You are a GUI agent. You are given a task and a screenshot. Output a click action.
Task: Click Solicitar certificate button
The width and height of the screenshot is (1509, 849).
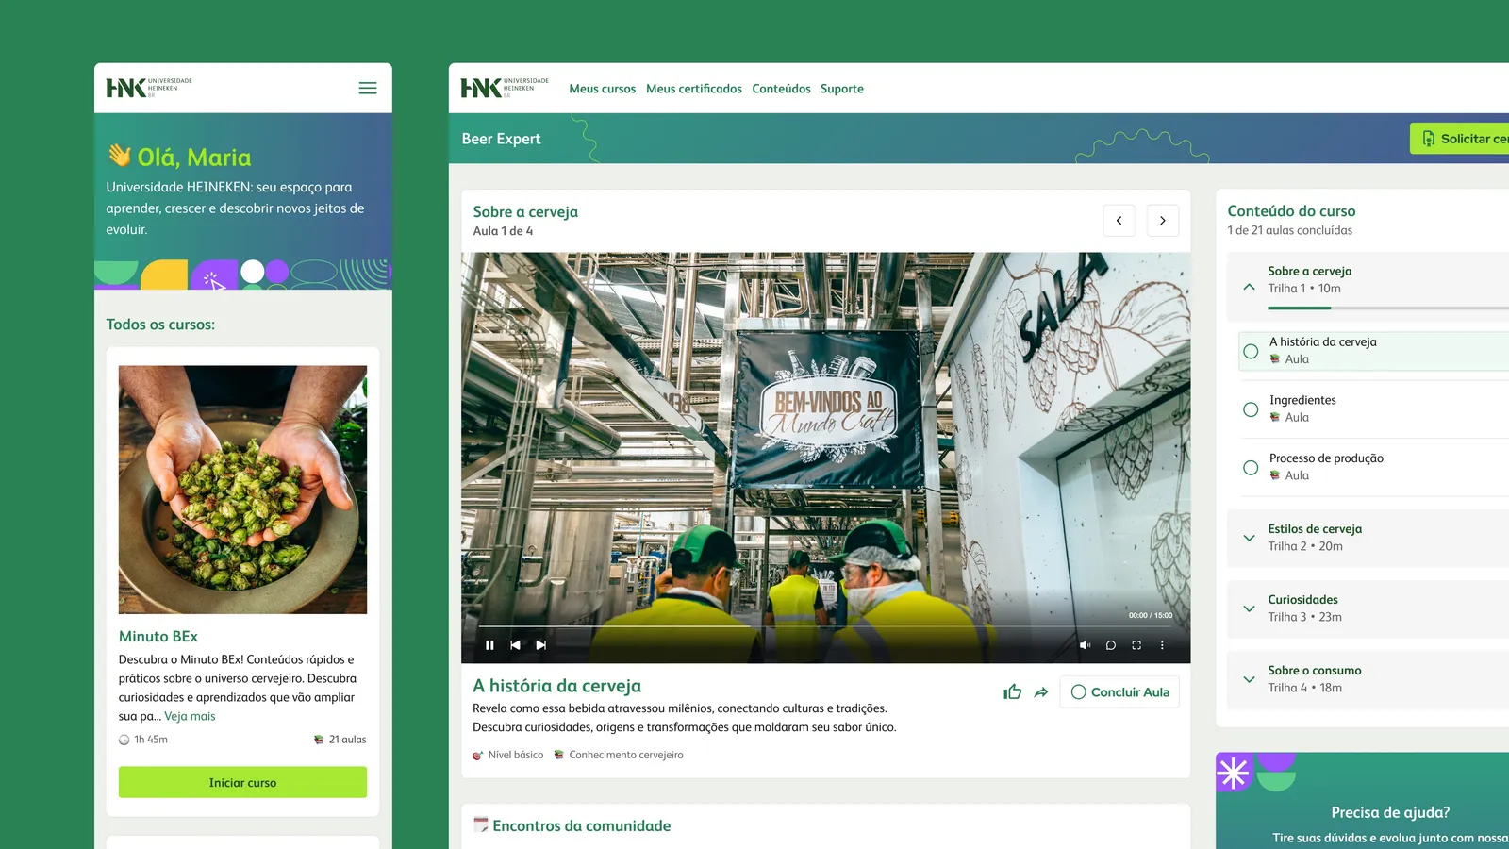[1460, 139]
